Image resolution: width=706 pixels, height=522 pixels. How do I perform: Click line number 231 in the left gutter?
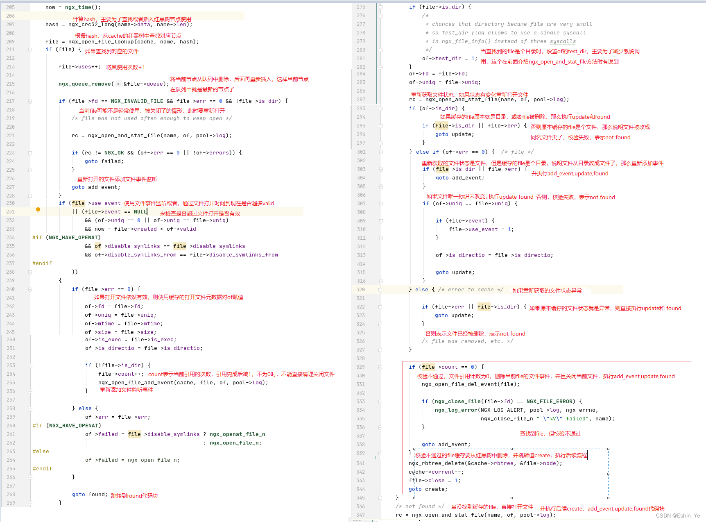coord(11,212)
